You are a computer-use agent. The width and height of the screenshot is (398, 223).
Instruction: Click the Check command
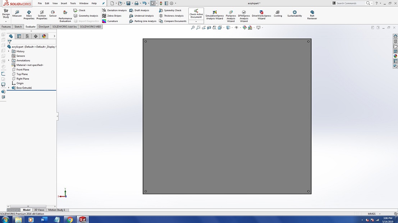[79, 10]
